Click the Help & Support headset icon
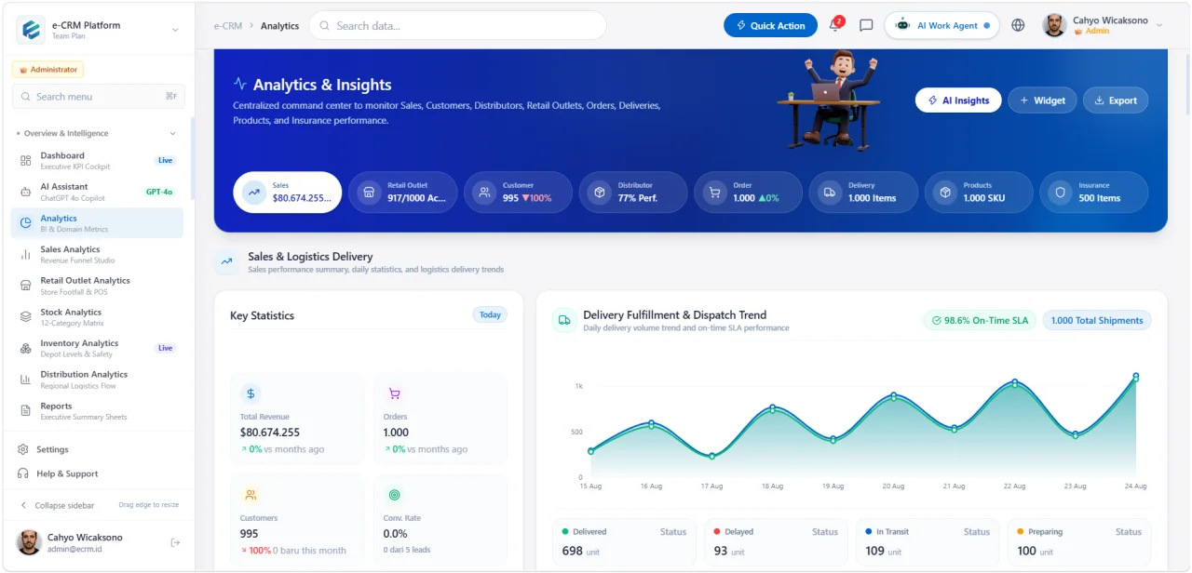Screen dimensions: 1192x573 click(23, 473)
